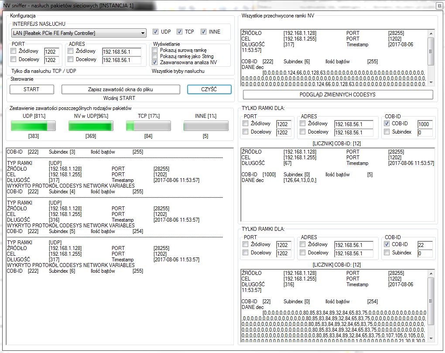
Task: Toggle the UDP checkbox
Action: 156,32
